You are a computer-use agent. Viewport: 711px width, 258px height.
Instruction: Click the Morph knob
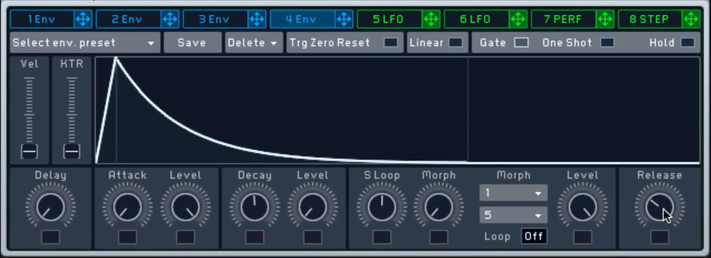439,207
